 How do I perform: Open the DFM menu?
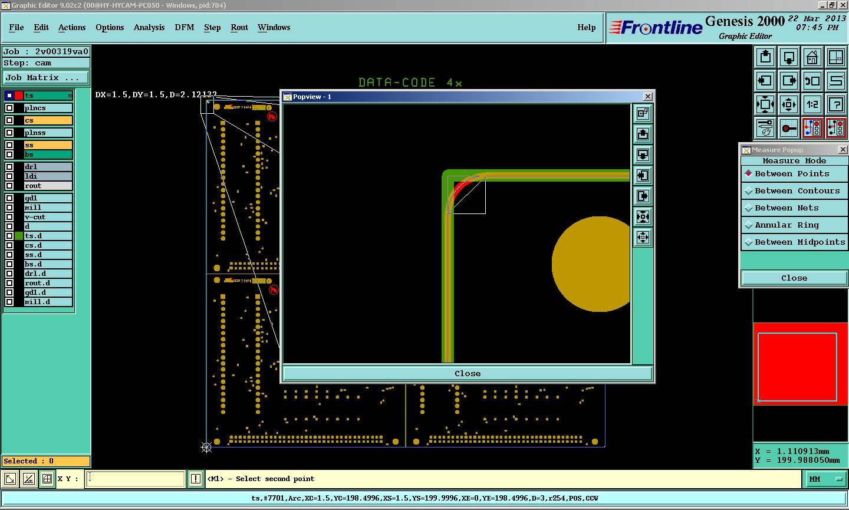click(185, 28)
